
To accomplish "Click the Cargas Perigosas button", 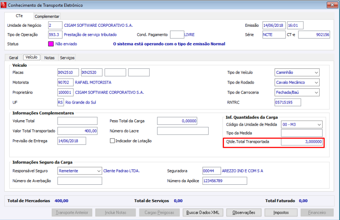I will click(x=159, y=213).
